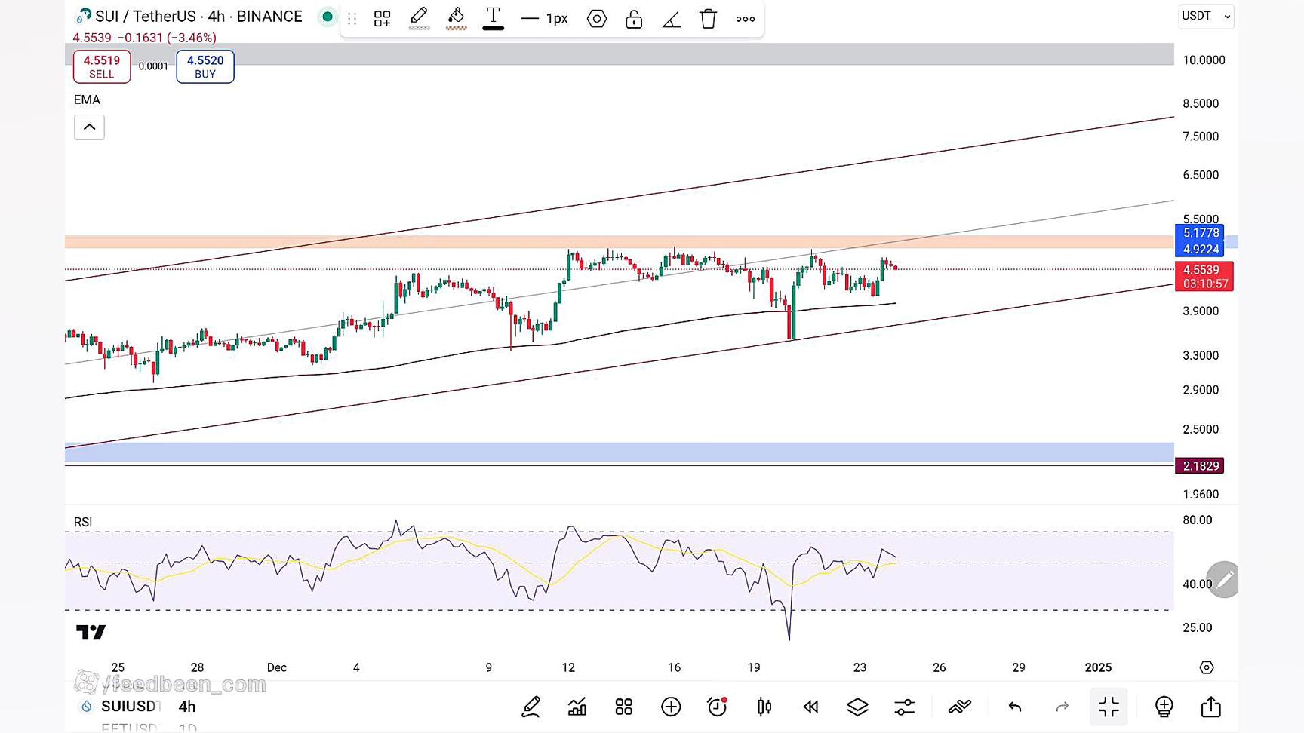Open the 4h timeframe selector

click(187, 707)
